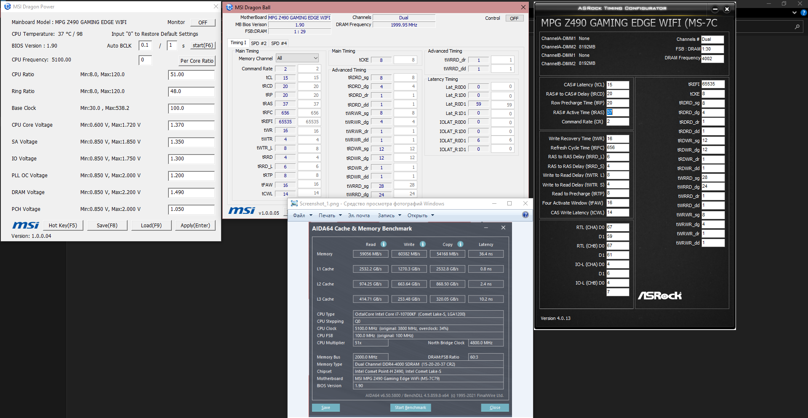Click the blue help icon in the dark background window
Viewport: 808px width, 418px height.
804,13
